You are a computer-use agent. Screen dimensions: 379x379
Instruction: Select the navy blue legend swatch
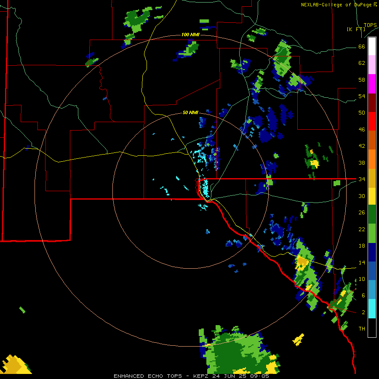click(372, 252)
